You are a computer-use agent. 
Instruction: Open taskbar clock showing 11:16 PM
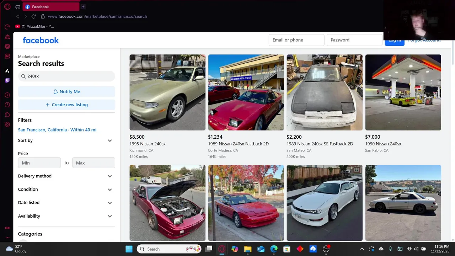point(440,249)
